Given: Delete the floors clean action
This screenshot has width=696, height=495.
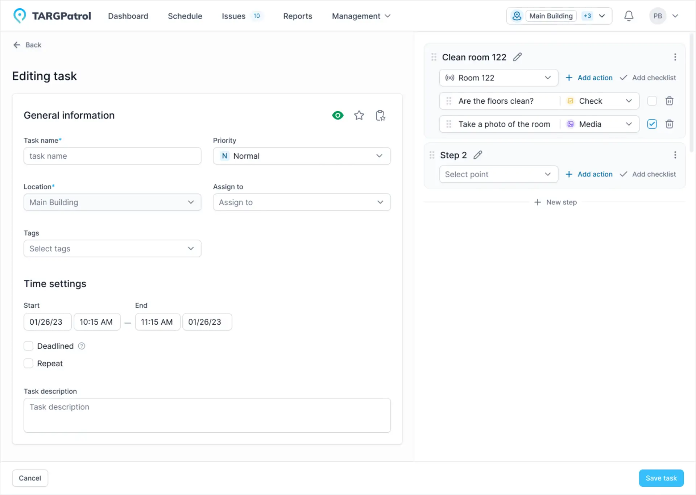Looking at the screenshot, I should [x=669, y=101].
